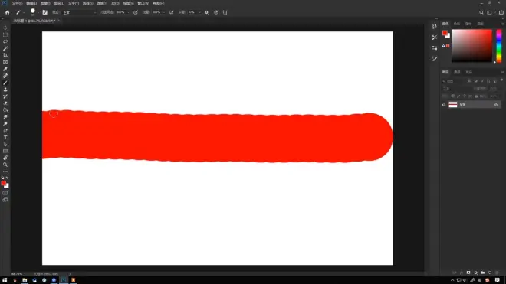
Task: Toggle Quick Mask mode
Action: (x=5, y=193)
